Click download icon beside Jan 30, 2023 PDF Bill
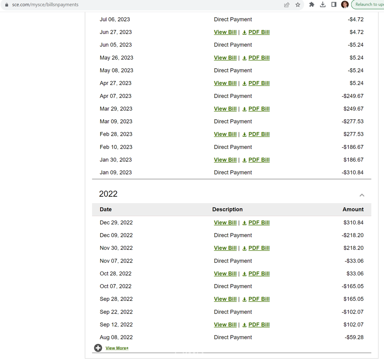Viewport: 384px width, 359px height. [244, 160]
